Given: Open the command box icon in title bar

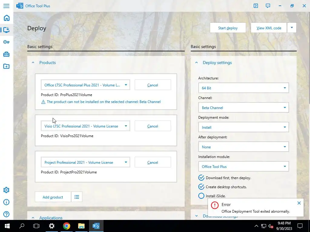Looking at the screenshot, I should [256, 6].
